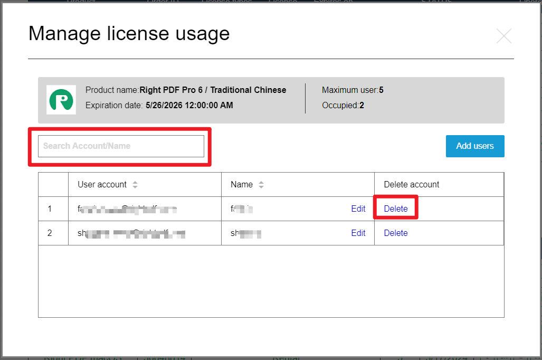Click row number 2 cell
This screenshot has width=542, height=360.
(53, 233)
